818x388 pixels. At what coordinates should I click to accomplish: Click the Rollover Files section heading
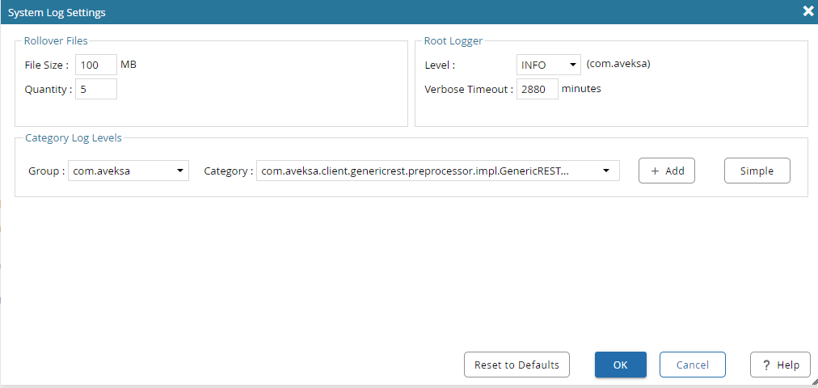pos(56,40)
